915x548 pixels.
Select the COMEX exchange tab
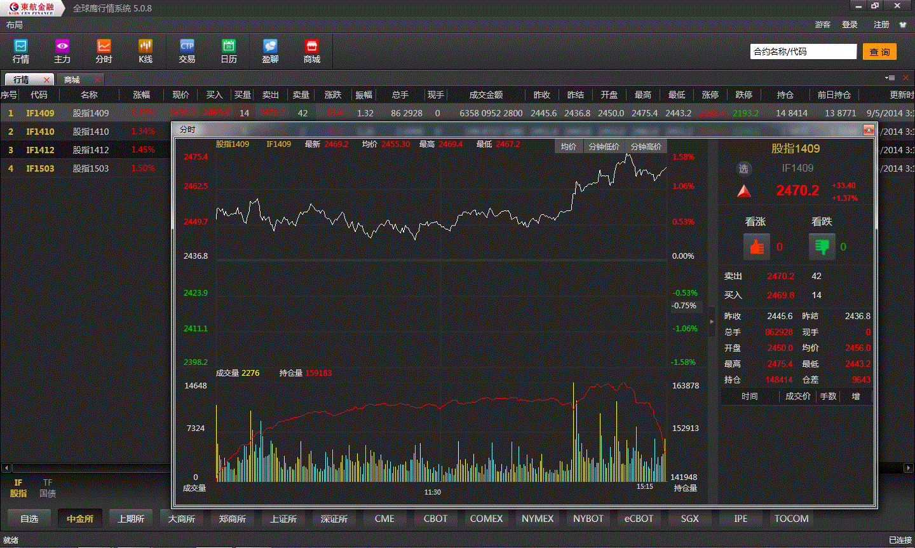click(487, 519)
